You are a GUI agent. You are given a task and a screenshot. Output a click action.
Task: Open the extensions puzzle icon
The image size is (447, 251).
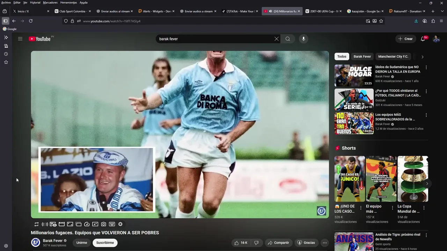pyautogui.click(x=433, y=21)
